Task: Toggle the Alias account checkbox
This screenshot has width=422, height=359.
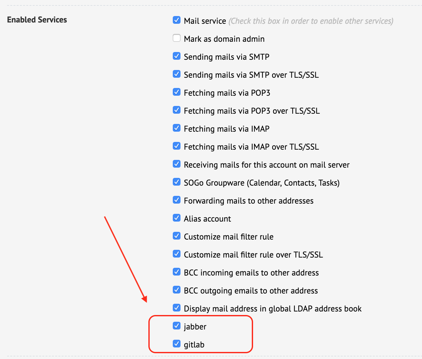Action: [177, 218]
